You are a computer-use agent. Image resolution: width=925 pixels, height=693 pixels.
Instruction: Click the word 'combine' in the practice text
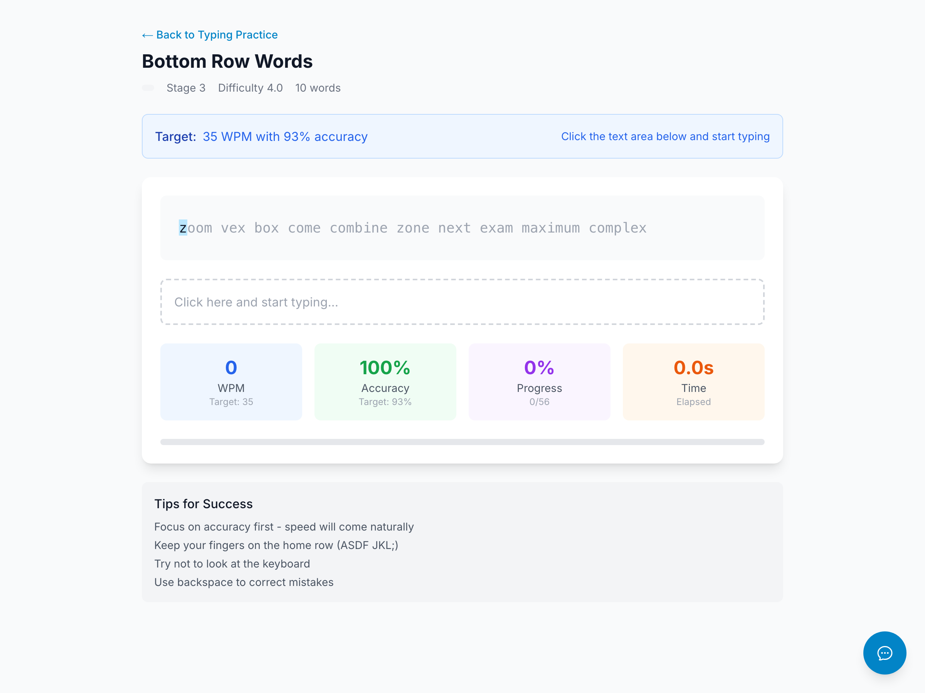[358, 228]
